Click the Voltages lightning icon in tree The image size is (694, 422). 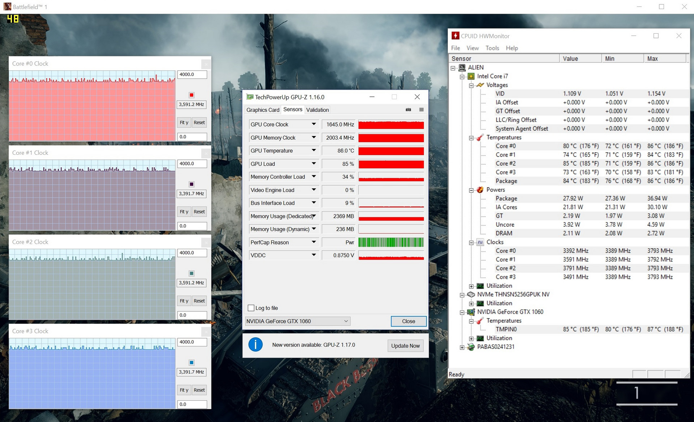pyautogui.click(x=480, y=85)
